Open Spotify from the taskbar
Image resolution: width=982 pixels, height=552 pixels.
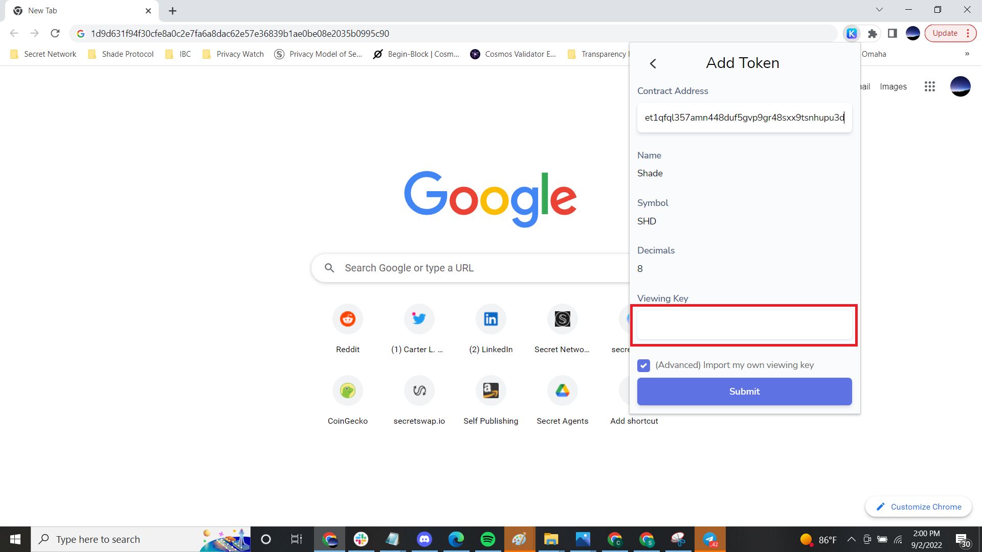click(488, 539)
